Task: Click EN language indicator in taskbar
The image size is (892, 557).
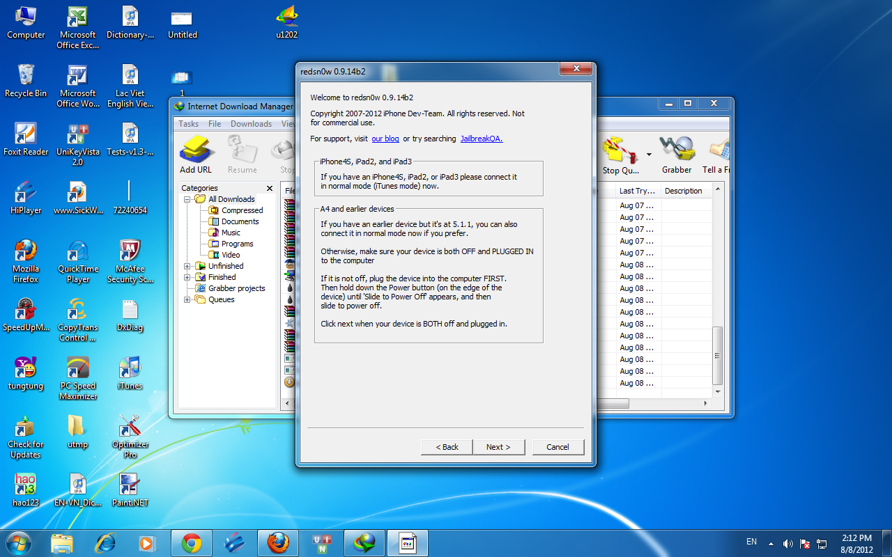Action: click(751, 542)
